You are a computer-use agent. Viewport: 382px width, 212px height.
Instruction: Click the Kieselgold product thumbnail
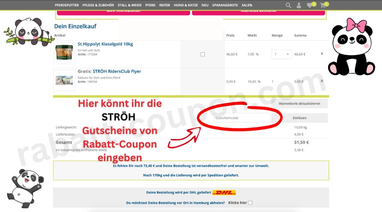[65, 53]
